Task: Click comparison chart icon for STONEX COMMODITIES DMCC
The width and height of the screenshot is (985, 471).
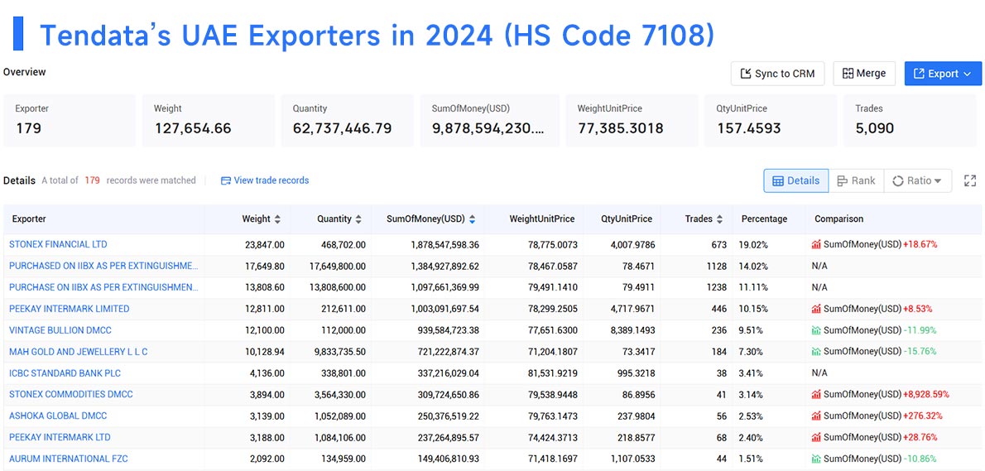Action: click(817, 394)
